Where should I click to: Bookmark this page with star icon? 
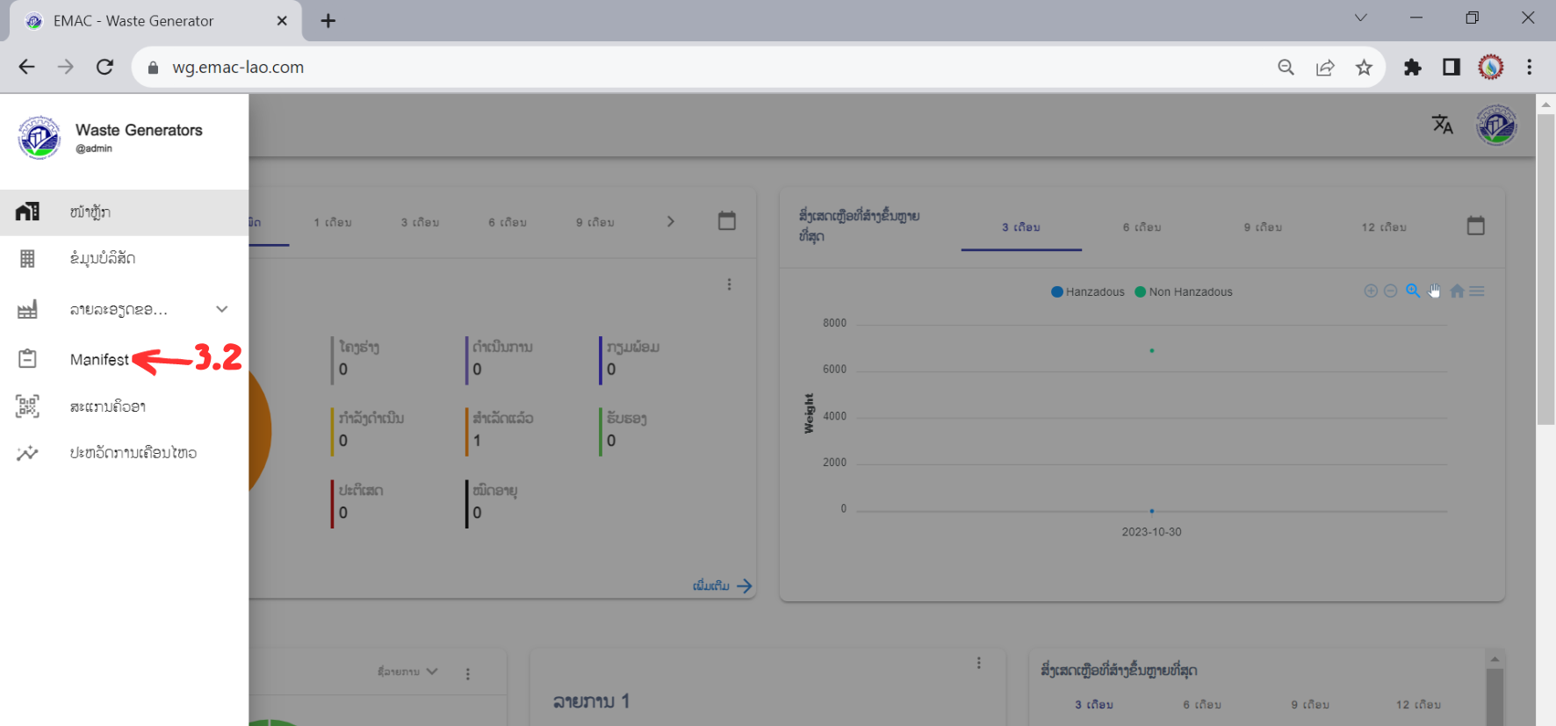click(x=1364, y=68)
